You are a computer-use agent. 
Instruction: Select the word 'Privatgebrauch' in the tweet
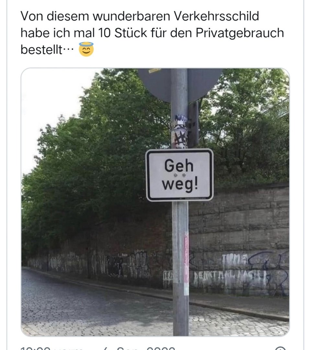click(x=240, y=33)
